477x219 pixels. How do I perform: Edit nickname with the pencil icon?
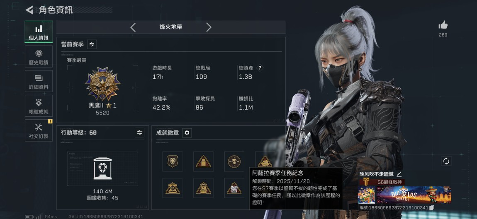tap(399, 174)
